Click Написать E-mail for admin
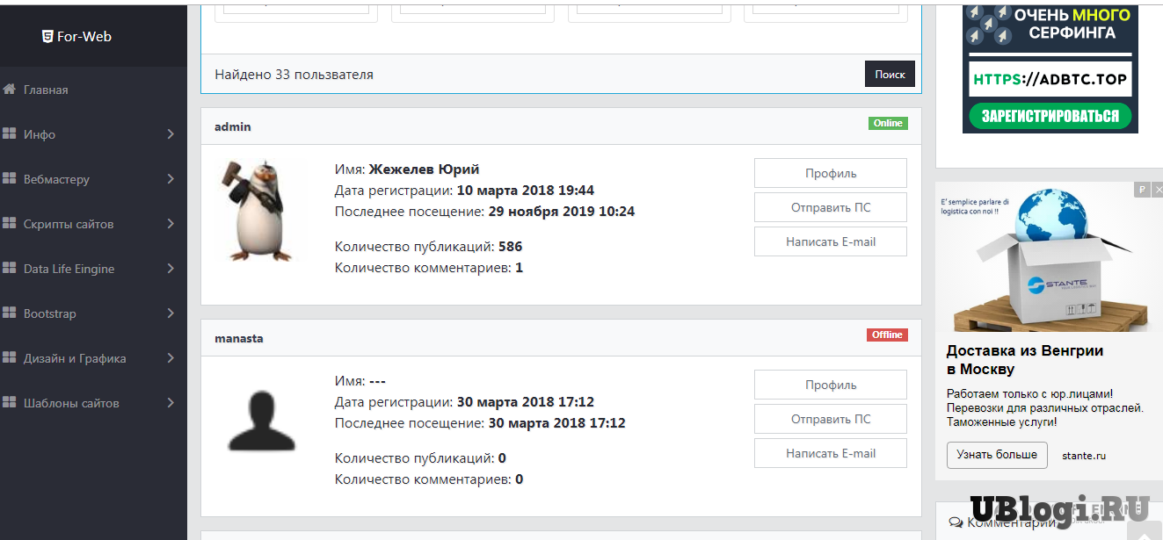Image resolution: width=1163 pixels, height=540 pixels. pyautogui.click(x=830, y=241)
